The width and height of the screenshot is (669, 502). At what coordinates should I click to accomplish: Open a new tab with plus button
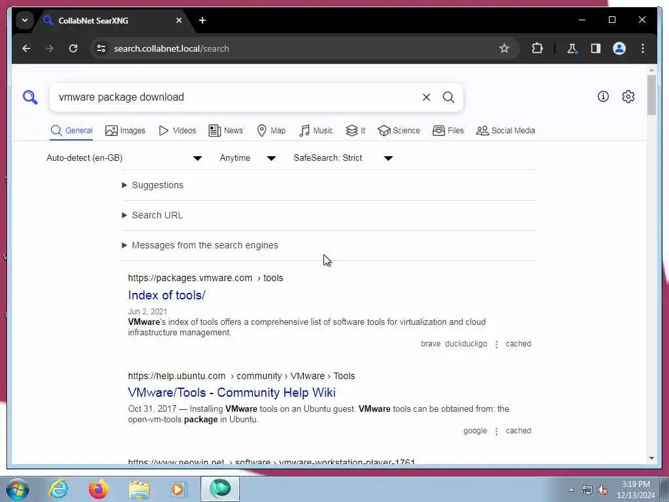(203, 20)
